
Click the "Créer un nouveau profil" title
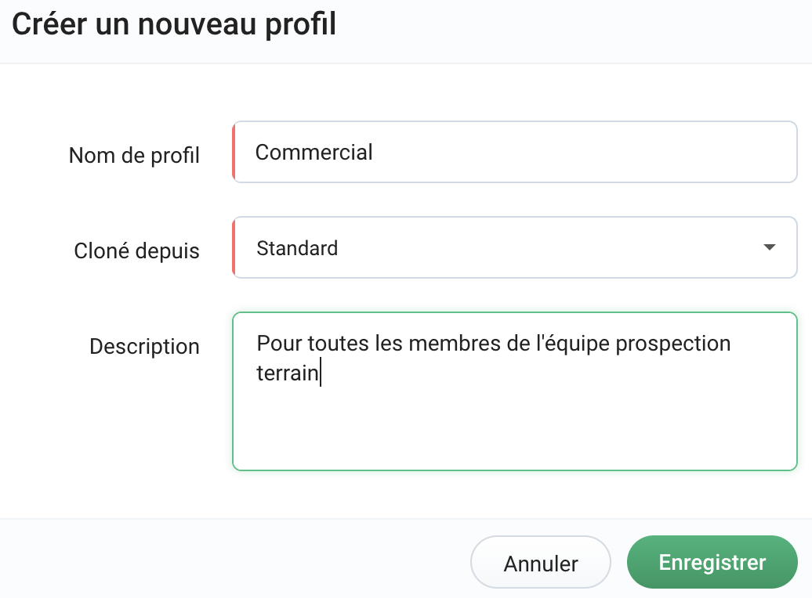pos(174,24)
